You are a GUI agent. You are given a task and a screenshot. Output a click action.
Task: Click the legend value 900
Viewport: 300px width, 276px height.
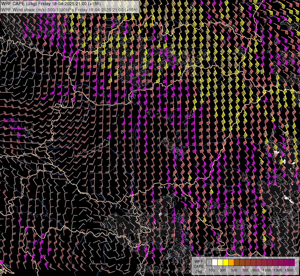256,270
